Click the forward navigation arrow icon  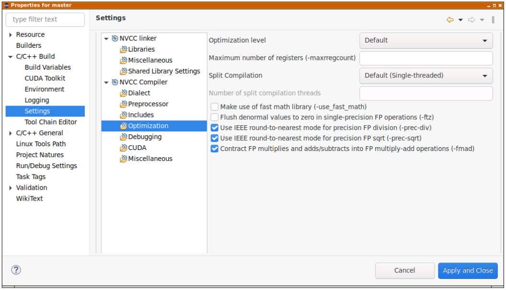coord(471,20)
